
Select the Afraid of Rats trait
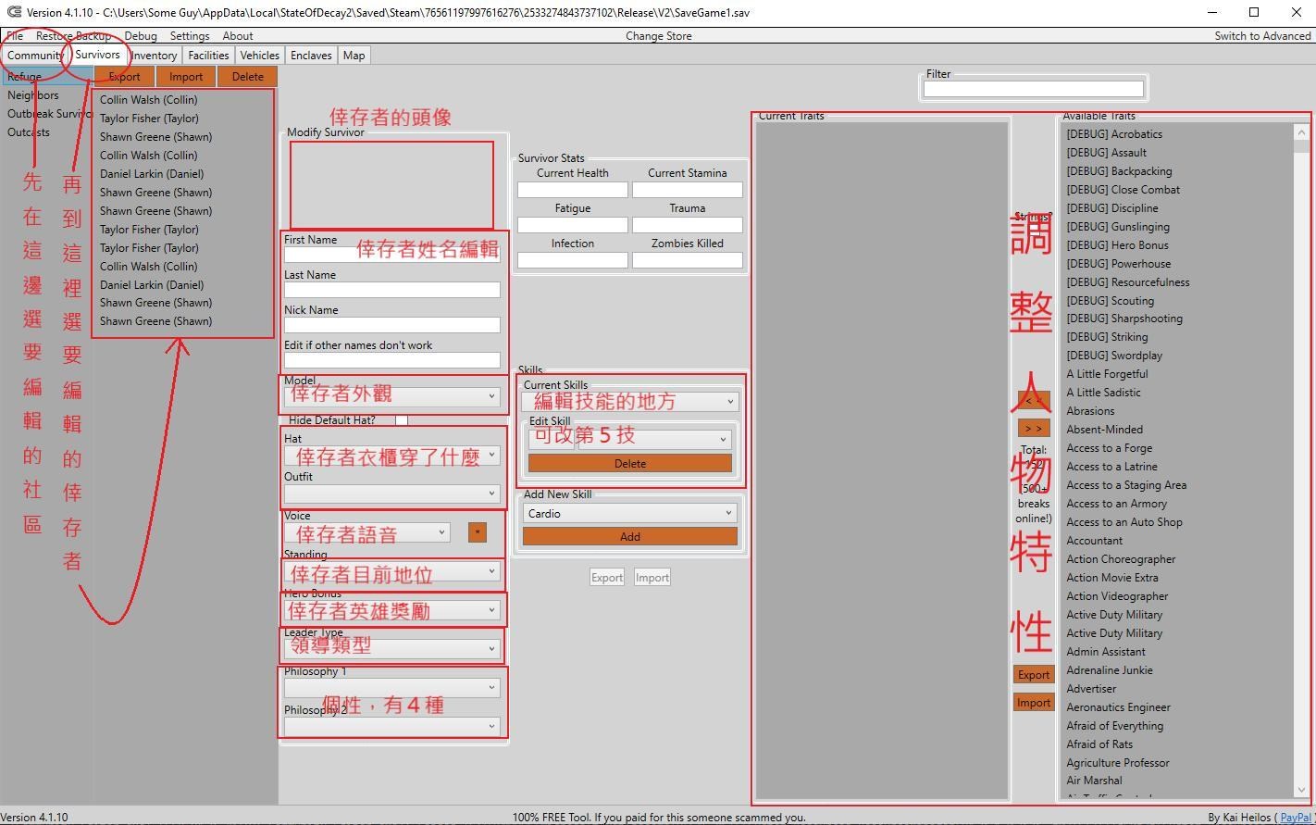[1099, 744]
